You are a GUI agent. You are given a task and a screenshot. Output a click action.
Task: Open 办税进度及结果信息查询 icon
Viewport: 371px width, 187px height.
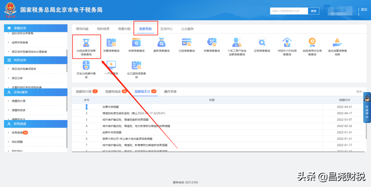point(86,43)
